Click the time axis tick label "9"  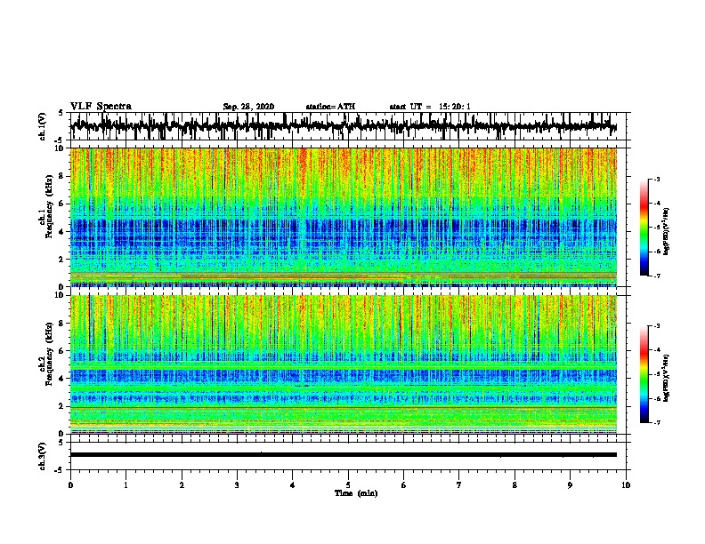570,485
